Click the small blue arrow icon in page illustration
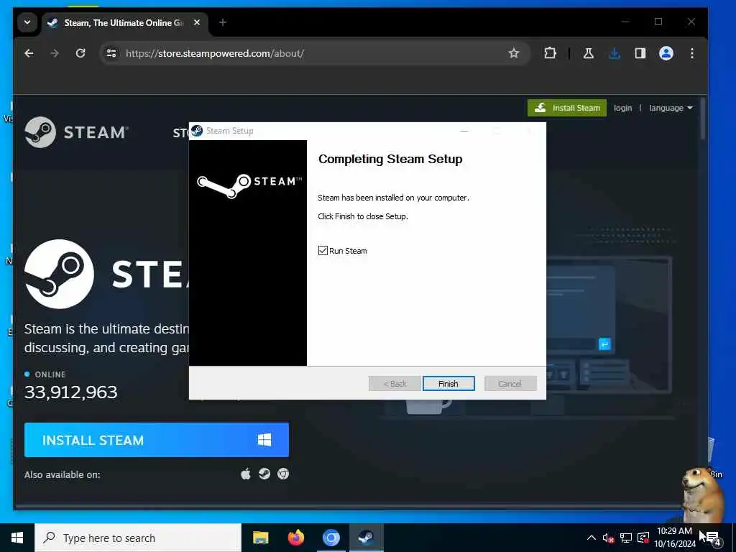Screen dimensions: 736x552 pyautogui.click(x=604, y=344)
